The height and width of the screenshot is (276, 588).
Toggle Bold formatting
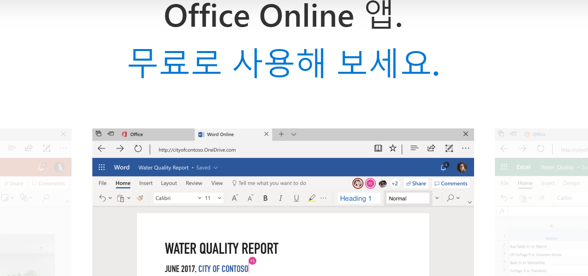[265, 198]
